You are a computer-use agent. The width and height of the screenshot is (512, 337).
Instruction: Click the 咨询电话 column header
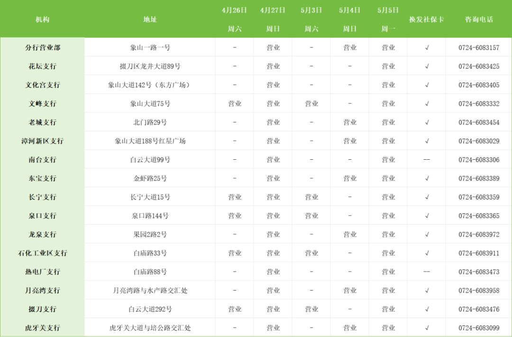coord(479,19)
